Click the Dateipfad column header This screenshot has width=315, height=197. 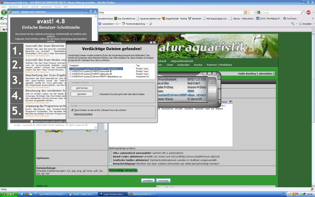coord(102,65)
